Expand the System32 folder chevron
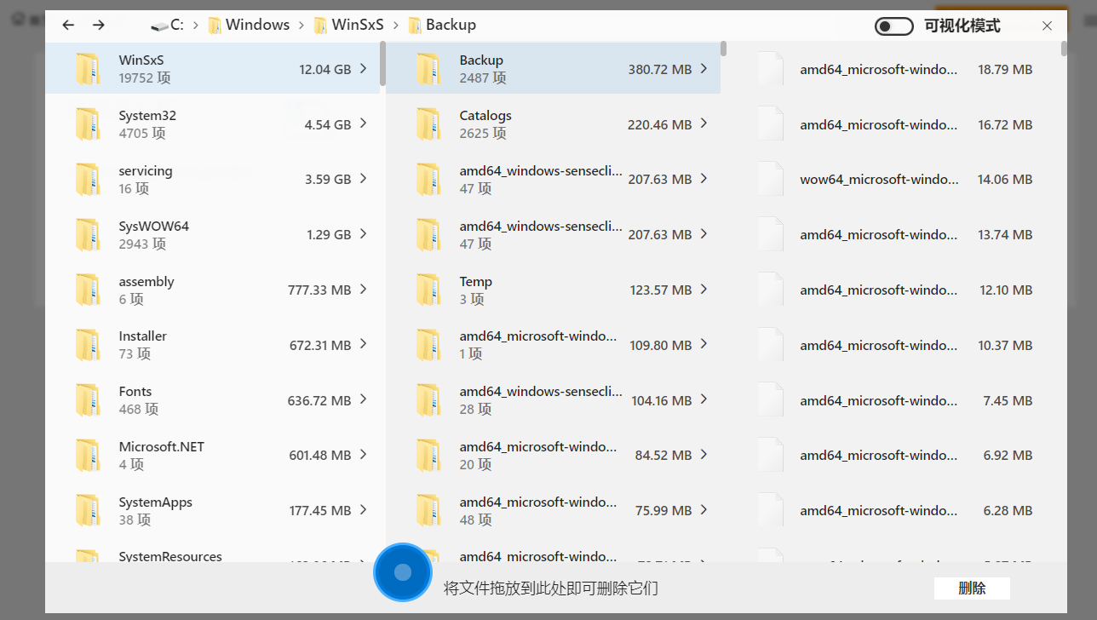Image resolution: width=1097 pixels, height=620 pixels. (364, 124)
